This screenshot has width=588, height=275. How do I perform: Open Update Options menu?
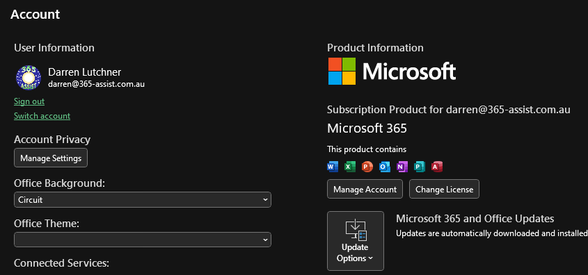pyautogui.click(x=356, y=240)
